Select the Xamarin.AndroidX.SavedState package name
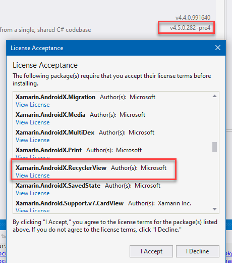 [x=58, y=186]
